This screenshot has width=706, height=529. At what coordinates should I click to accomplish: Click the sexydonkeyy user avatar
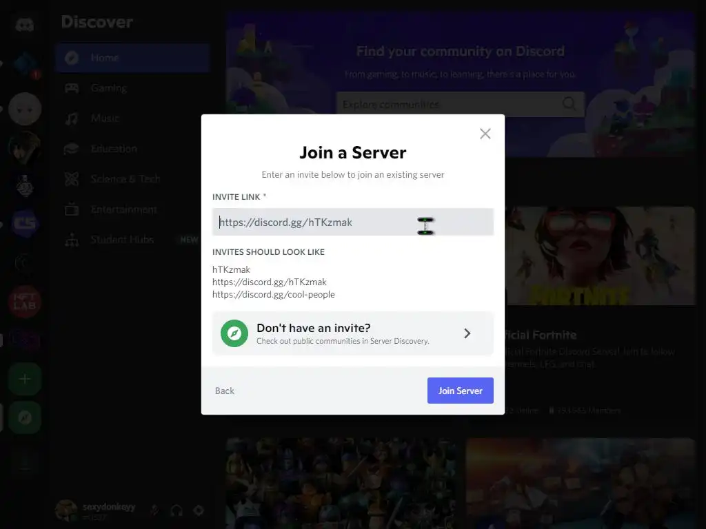[x=66, y=510]
